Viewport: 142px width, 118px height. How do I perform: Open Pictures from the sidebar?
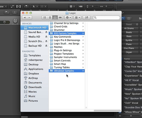pyautogui.click(x=35, y=101)
